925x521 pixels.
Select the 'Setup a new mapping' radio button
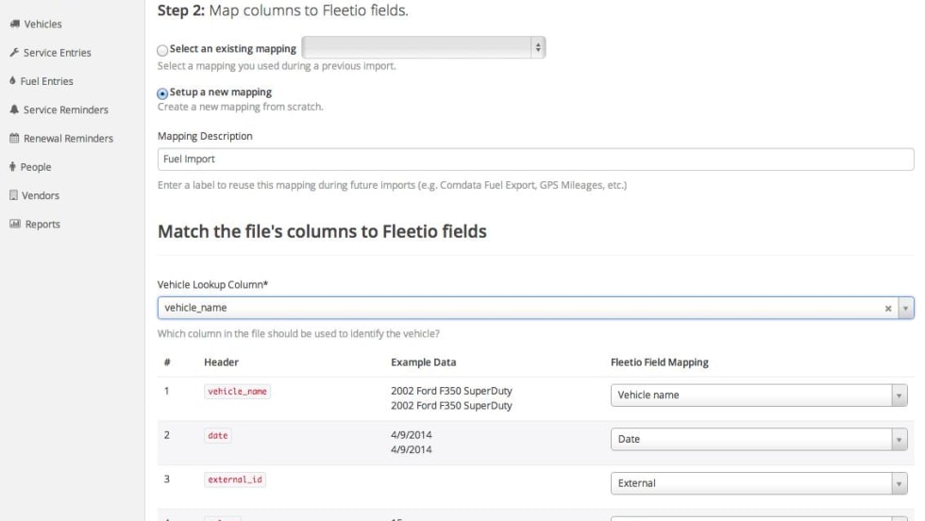pyautogui.click(x=162, y=93)
